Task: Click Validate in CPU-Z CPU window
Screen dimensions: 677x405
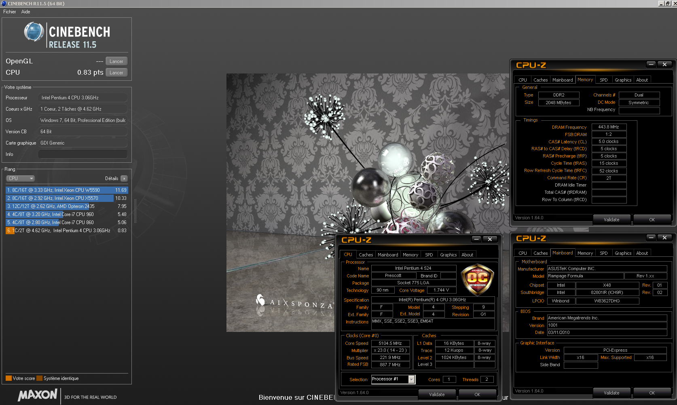Action: click(x=437, y=395)
